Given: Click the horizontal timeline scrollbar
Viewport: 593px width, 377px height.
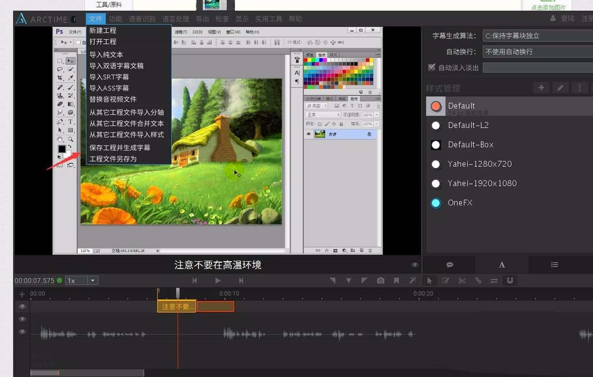Looking at the screenshot, I should tap(87, 373).
